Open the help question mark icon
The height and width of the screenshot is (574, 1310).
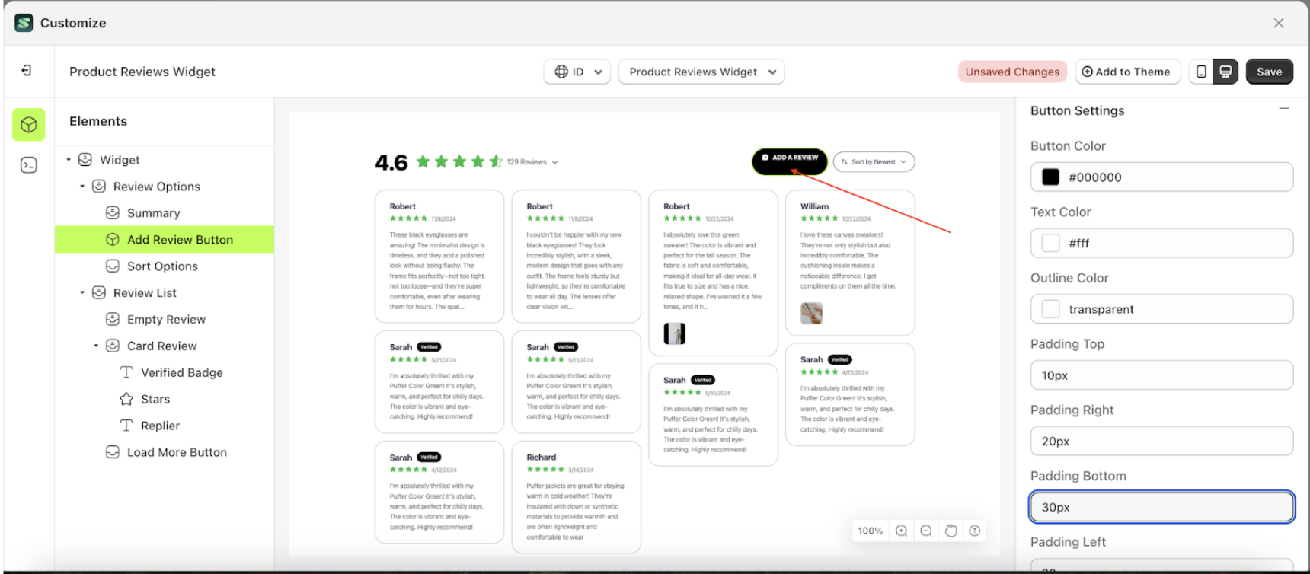(x=975, y=531)
